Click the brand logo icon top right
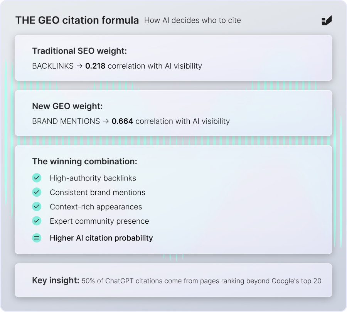 point(327,21)
